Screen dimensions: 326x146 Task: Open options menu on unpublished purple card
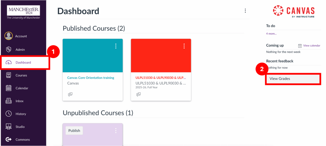(x=116, y=131)
